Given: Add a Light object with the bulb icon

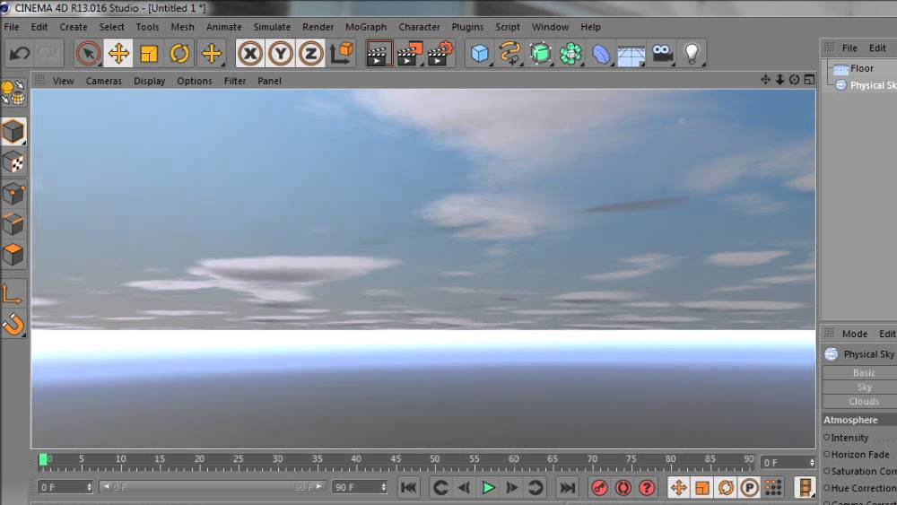Looking at the screenshot, I should 692,54.
